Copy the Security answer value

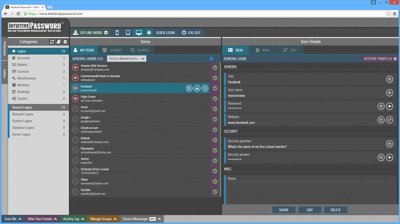tap(381, 158)
